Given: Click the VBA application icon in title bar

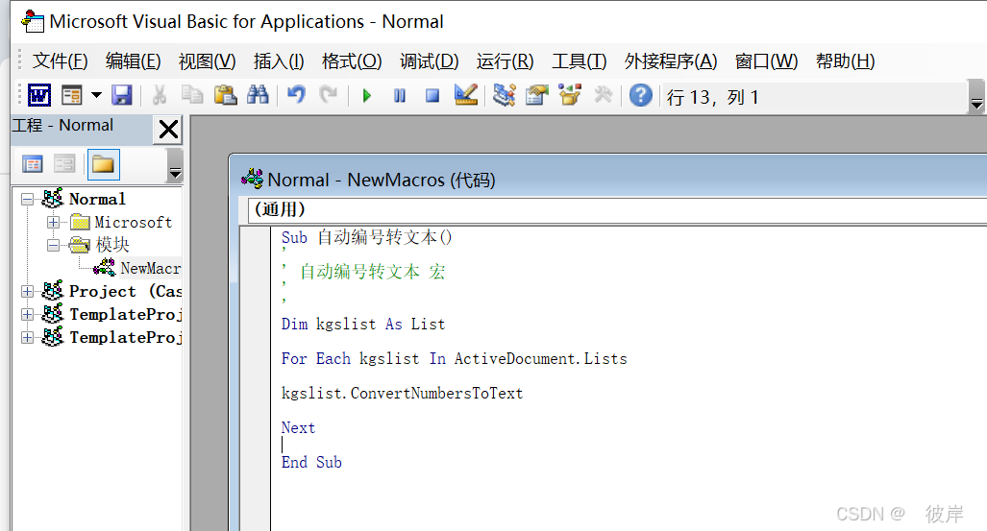Looking at the screenshot, I should click(33, 21).
